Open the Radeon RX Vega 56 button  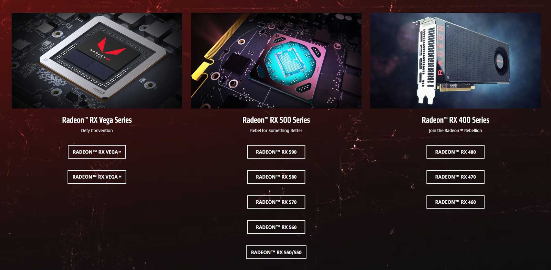click(x=97, y=177)
